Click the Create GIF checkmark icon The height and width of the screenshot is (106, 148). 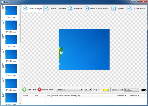coord(129,9)
